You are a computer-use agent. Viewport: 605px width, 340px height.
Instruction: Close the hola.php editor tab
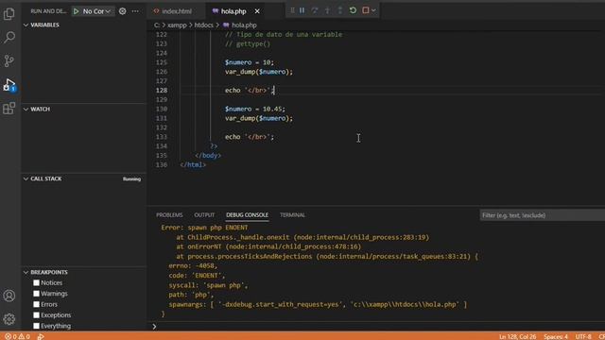[x=257, y=11]
